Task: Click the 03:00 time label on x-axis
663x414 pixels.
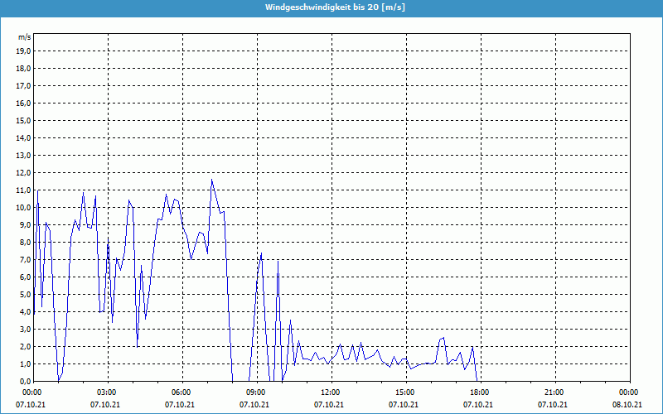Action: 107,392
